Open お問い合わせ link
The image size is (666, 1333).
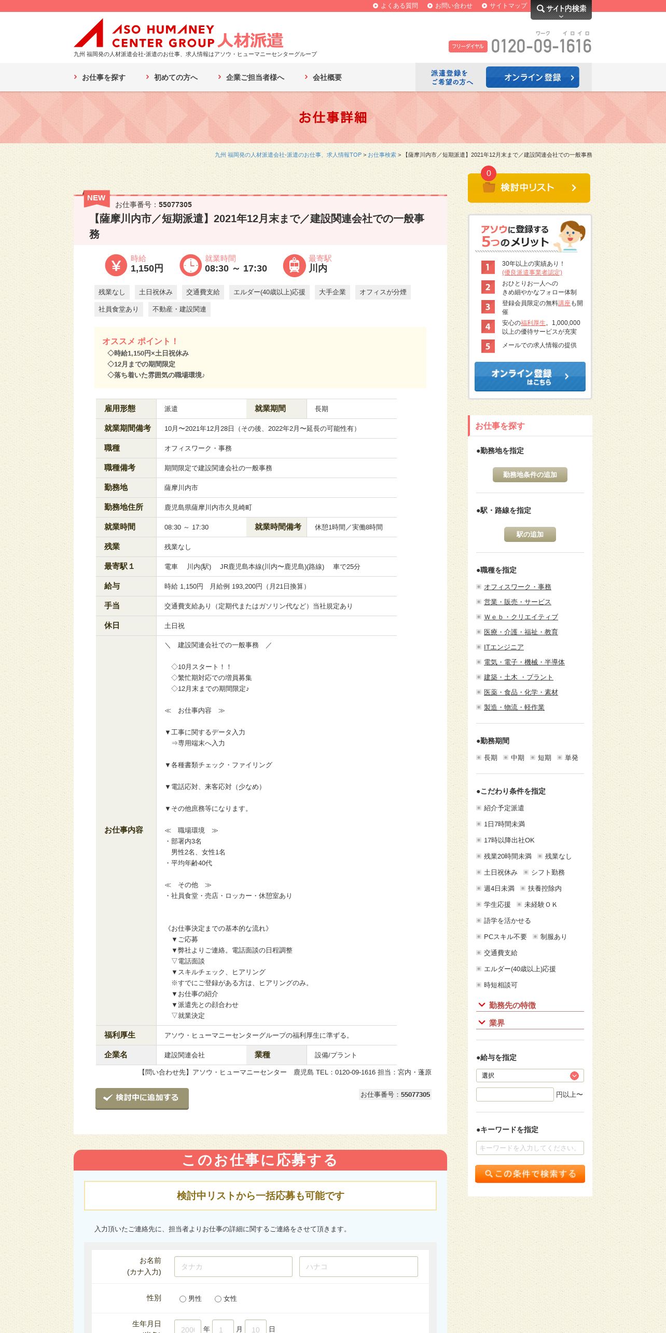(450, 6)
